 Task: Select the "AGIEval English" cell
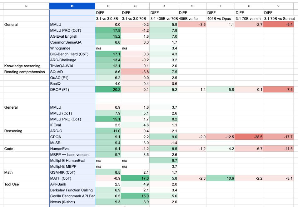(72, 36)
